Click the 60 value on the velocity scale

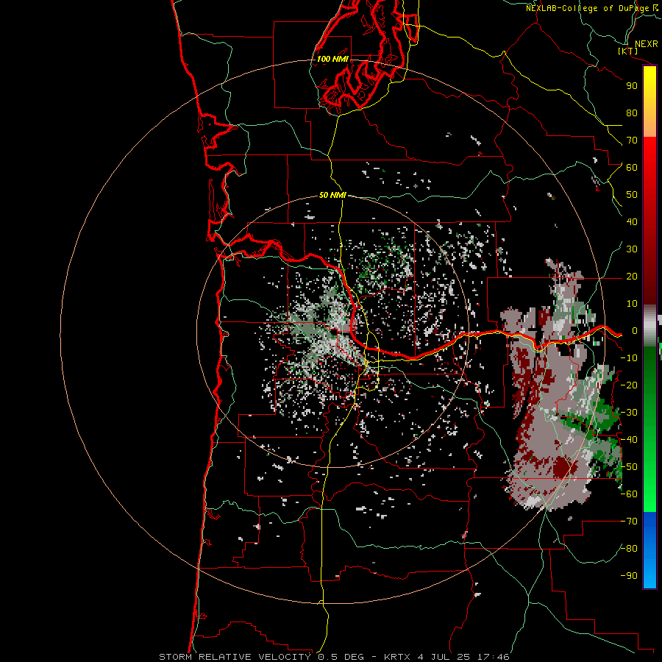[x=632, y=168]
